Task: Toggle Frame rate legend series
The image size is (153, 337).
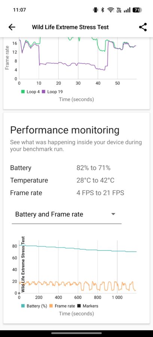Action: click(62, 306)
